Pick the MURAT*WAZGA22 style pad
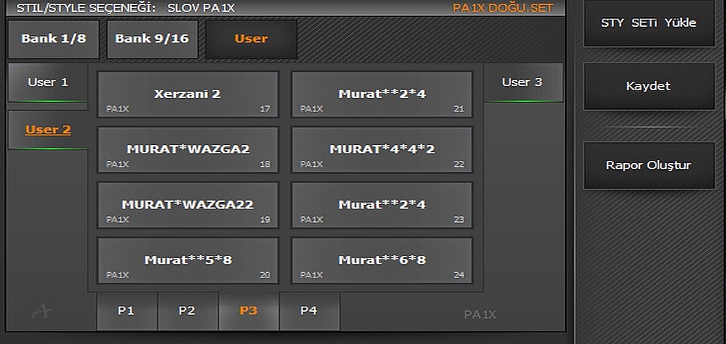This screenshot has height=344, width=726. click(188, 205)
